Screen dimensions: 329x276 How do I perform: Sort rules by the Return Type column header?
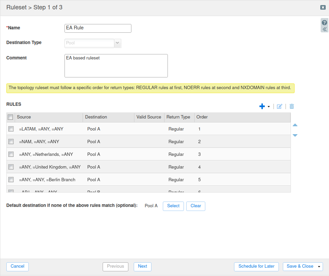[178, 117]
